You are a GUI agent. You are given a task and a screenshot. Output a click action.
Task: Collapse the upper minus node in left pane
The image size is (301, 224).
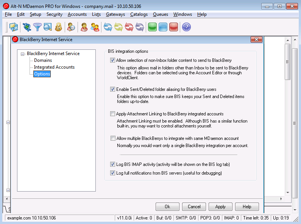point(8,122)
